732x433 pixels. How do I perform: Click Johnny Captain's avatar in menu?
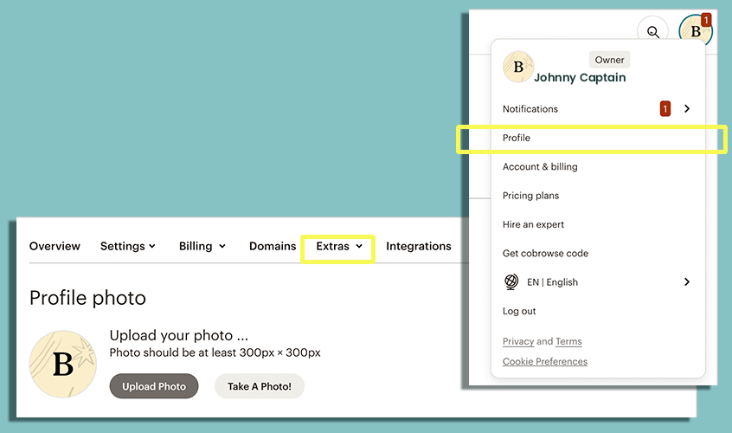point(517,67)
